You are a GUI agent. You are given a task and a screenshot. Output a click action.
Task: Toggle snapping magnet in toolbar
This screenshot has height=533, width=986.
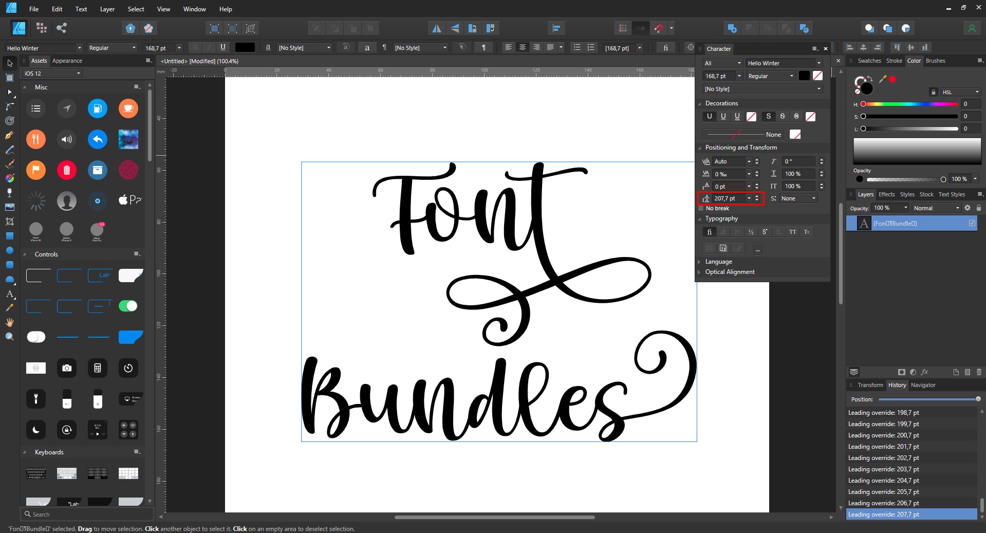click(x=659, y=28)
